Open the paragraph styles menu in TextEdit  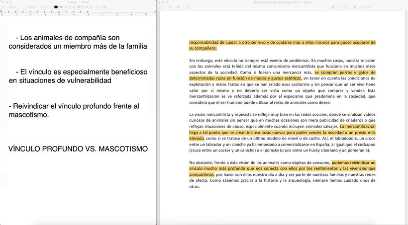[3, 7]
